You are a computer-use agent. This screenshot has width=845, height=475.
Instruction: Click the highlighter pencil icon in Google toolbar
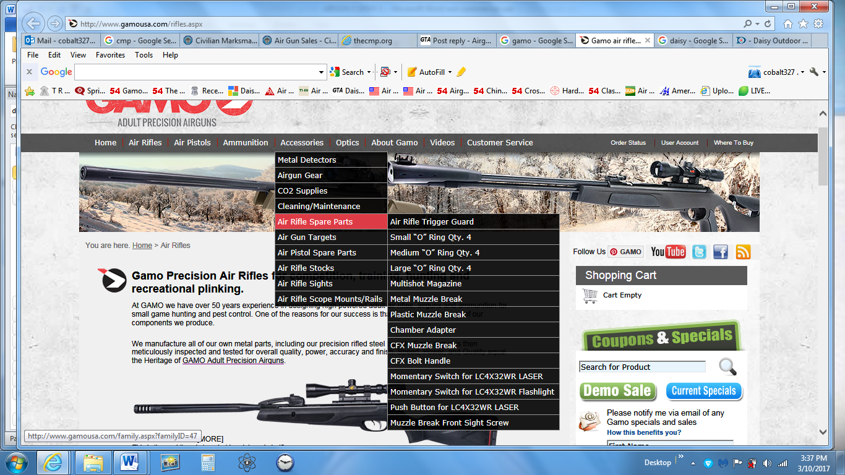click(x=461, y=72)
